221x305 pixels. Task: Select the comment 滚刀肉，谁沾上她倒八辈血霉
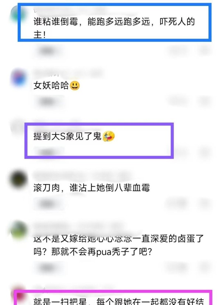(x=92, y=188)
